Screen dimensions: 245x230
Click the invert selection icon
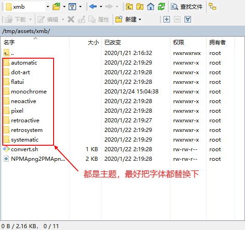[188, 20]
